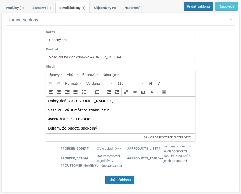Image resolution: width=241 pixels, height=194 pixels.
Task: Insert media with the film icon
Action: click(143, 92)
